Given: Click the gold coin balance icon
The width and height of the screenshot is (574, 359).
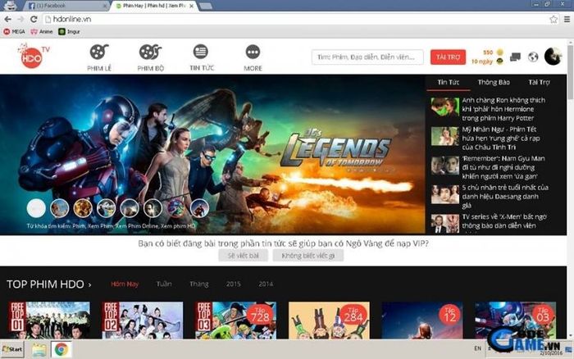Looking at the screenshot, I should [x=499, y=52].
